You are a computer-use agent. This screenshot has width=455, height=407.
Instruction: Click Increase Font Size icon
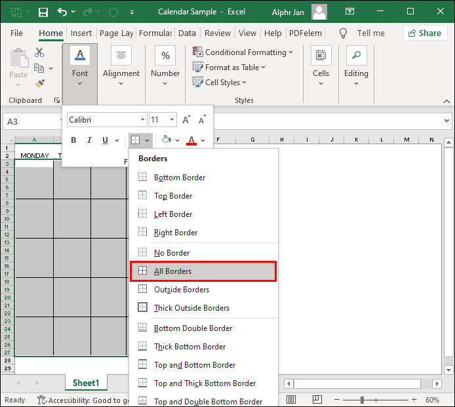[187, 120]
